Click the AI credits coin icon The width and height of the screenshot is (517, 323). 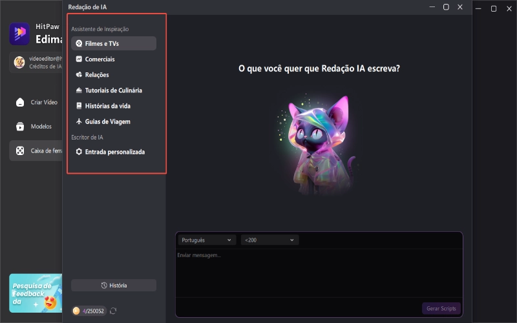[76, 311]
